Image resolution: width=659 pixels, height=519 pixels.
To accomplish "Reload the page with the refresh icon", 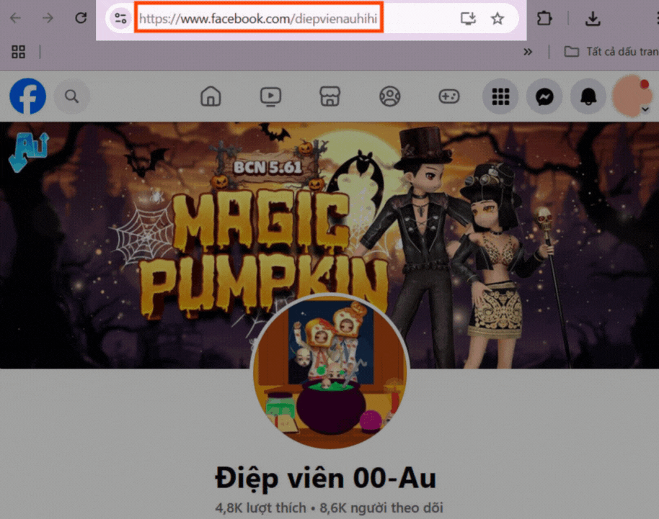I will tap(81, 18).
